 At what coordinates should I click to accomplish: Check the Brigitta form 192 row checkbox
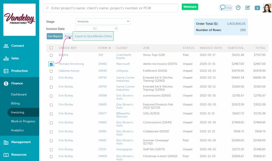click(51, 55)
